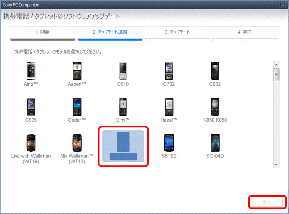
Task: Choose the C702 phone thumbnail
Action: (x=169, y=71)
